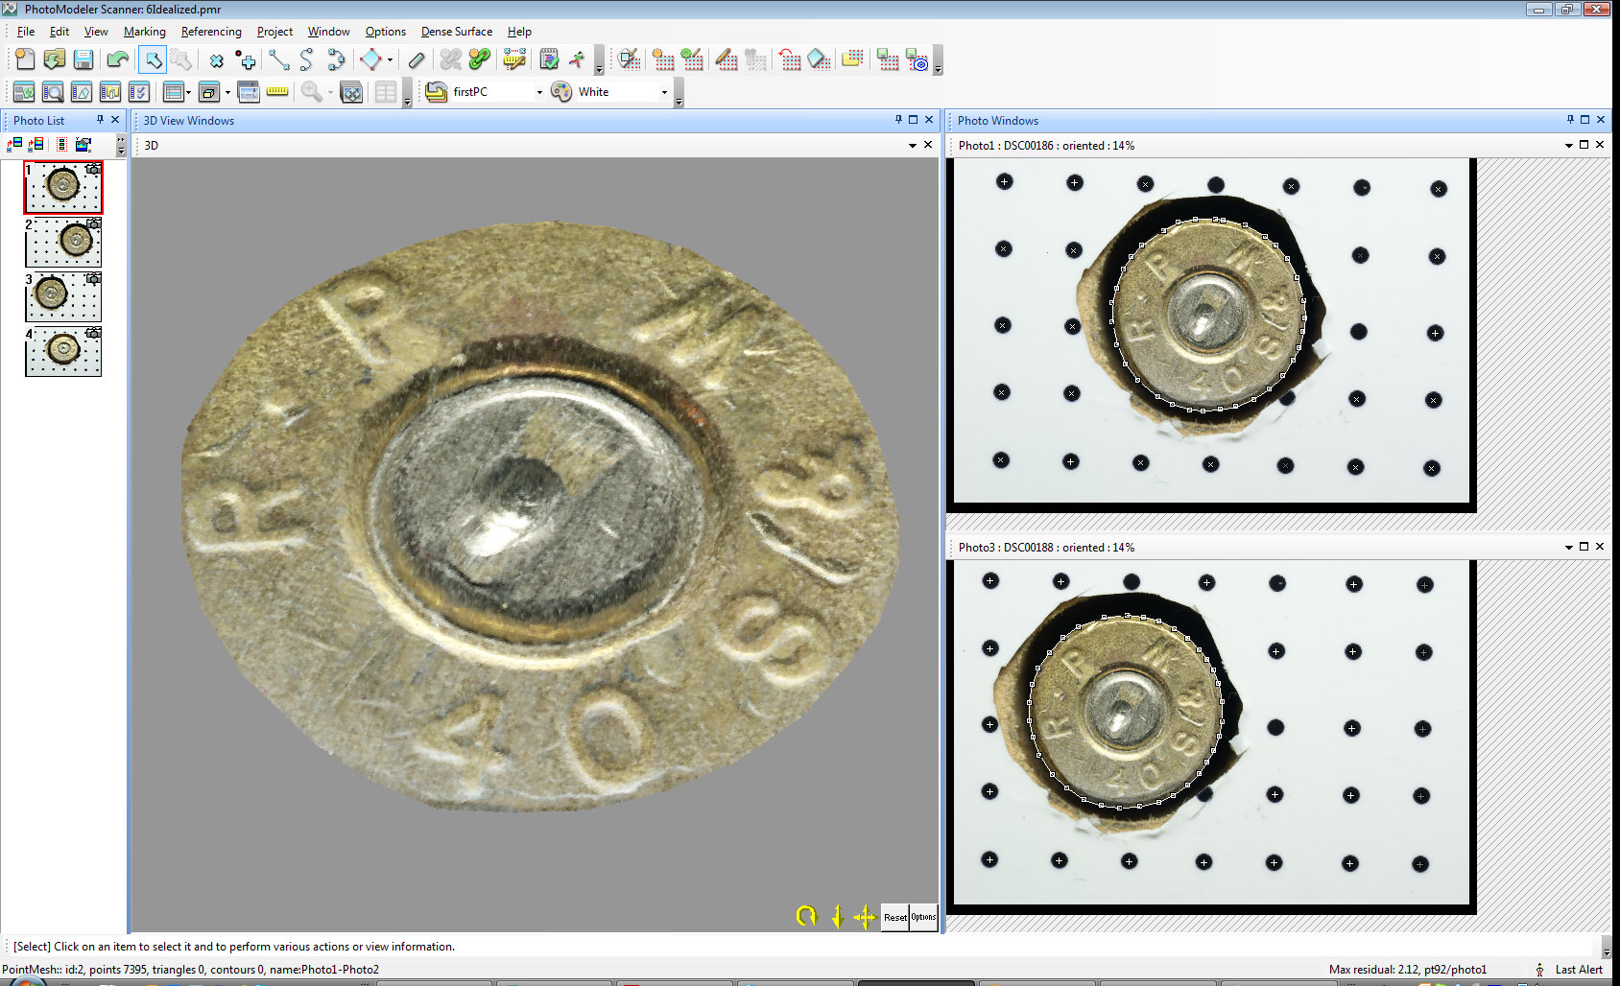Select photo 1 thumbnail in Photo List
The image size is (1620, 986).
(x=63, y=187)
